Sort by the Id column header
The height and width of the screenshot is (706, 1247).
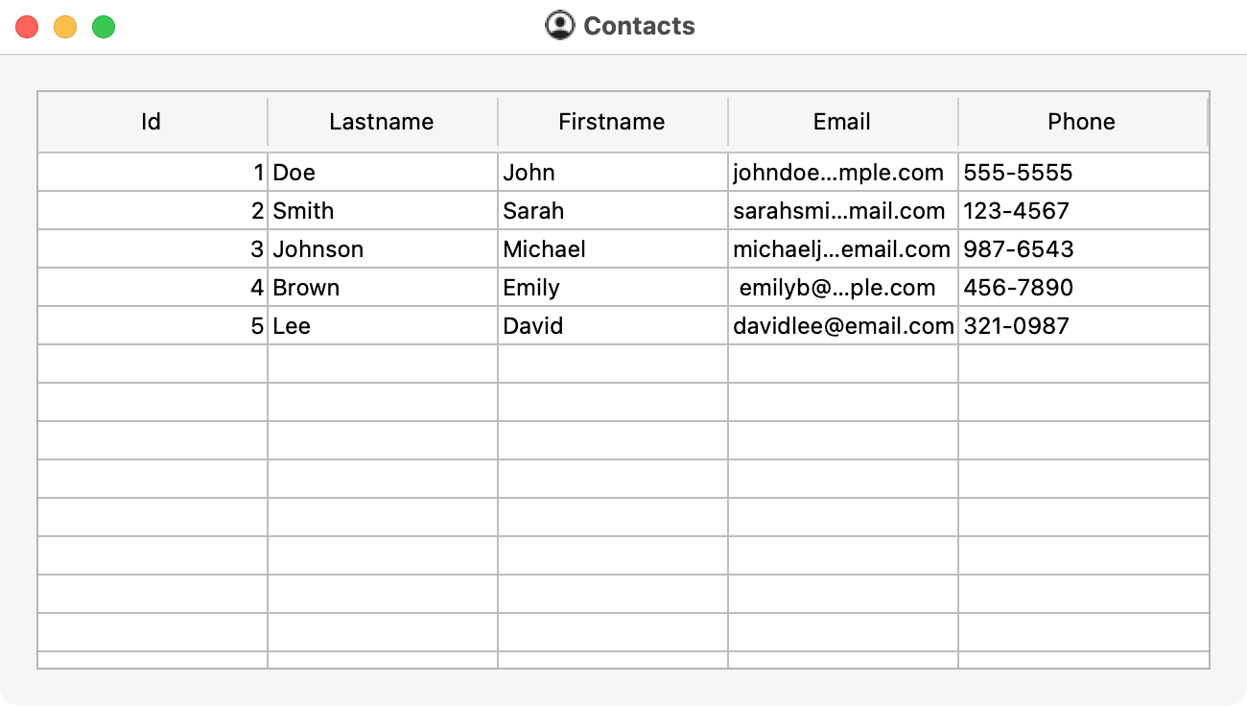(152, 122)
